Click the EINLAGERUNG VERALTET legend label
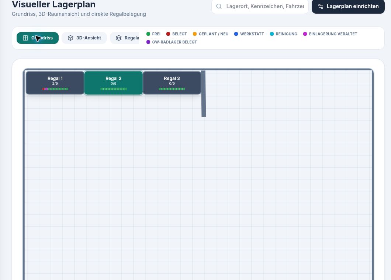This screenshot has width=391, height=280. click(x=333, y=34)
